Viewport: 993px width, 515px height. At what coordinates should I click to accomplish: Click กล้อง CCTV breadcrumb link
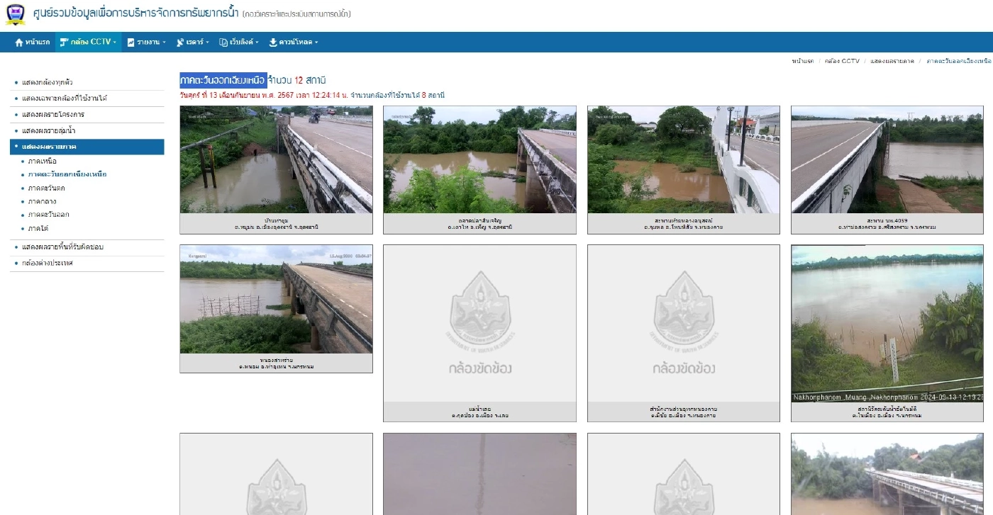(841, 61)
